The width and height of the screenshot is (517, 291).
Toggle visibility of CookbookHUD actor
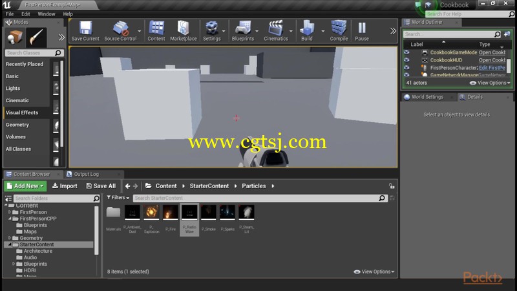406,60
